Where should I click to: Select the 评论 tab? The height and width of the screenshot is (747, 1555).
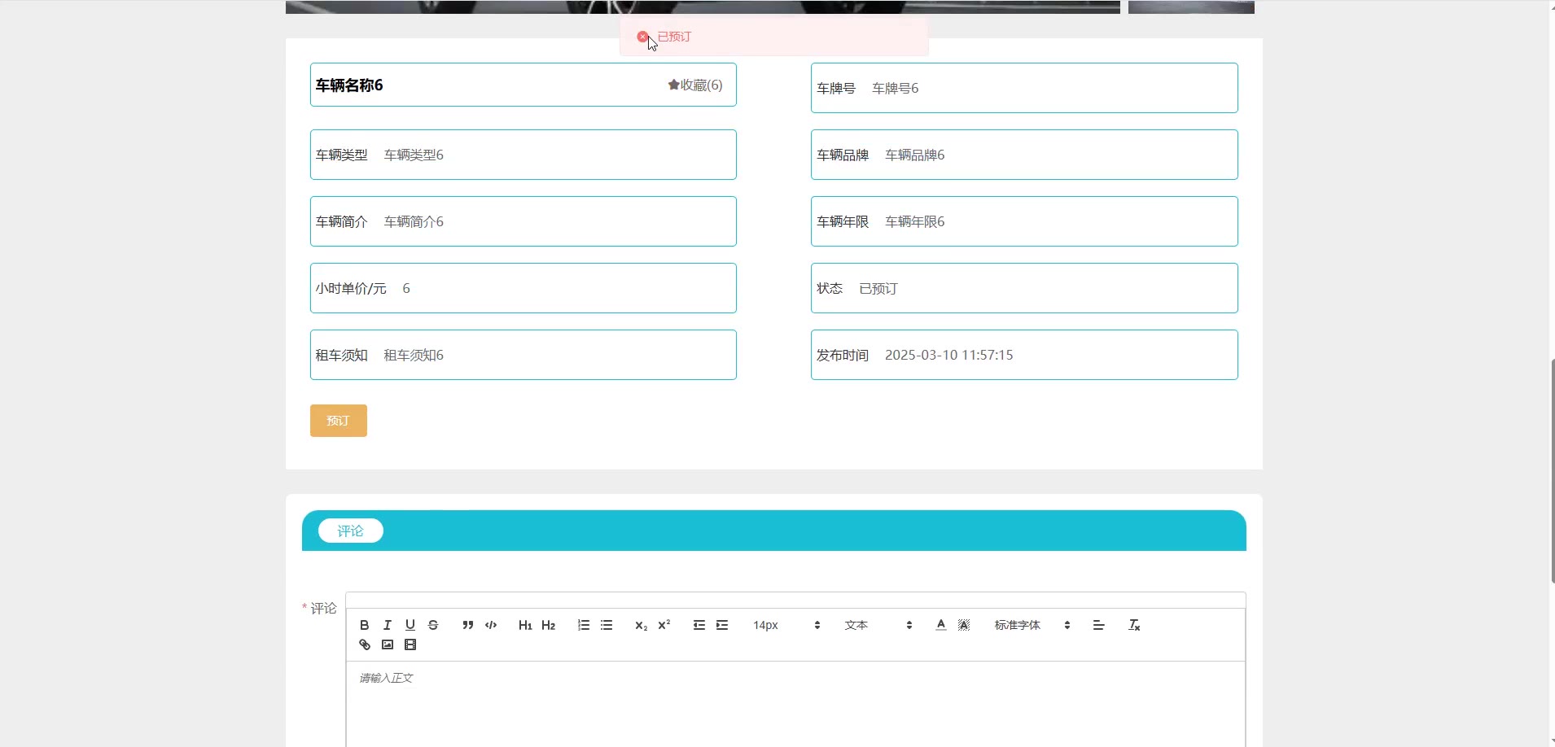[x=350, y=531]
